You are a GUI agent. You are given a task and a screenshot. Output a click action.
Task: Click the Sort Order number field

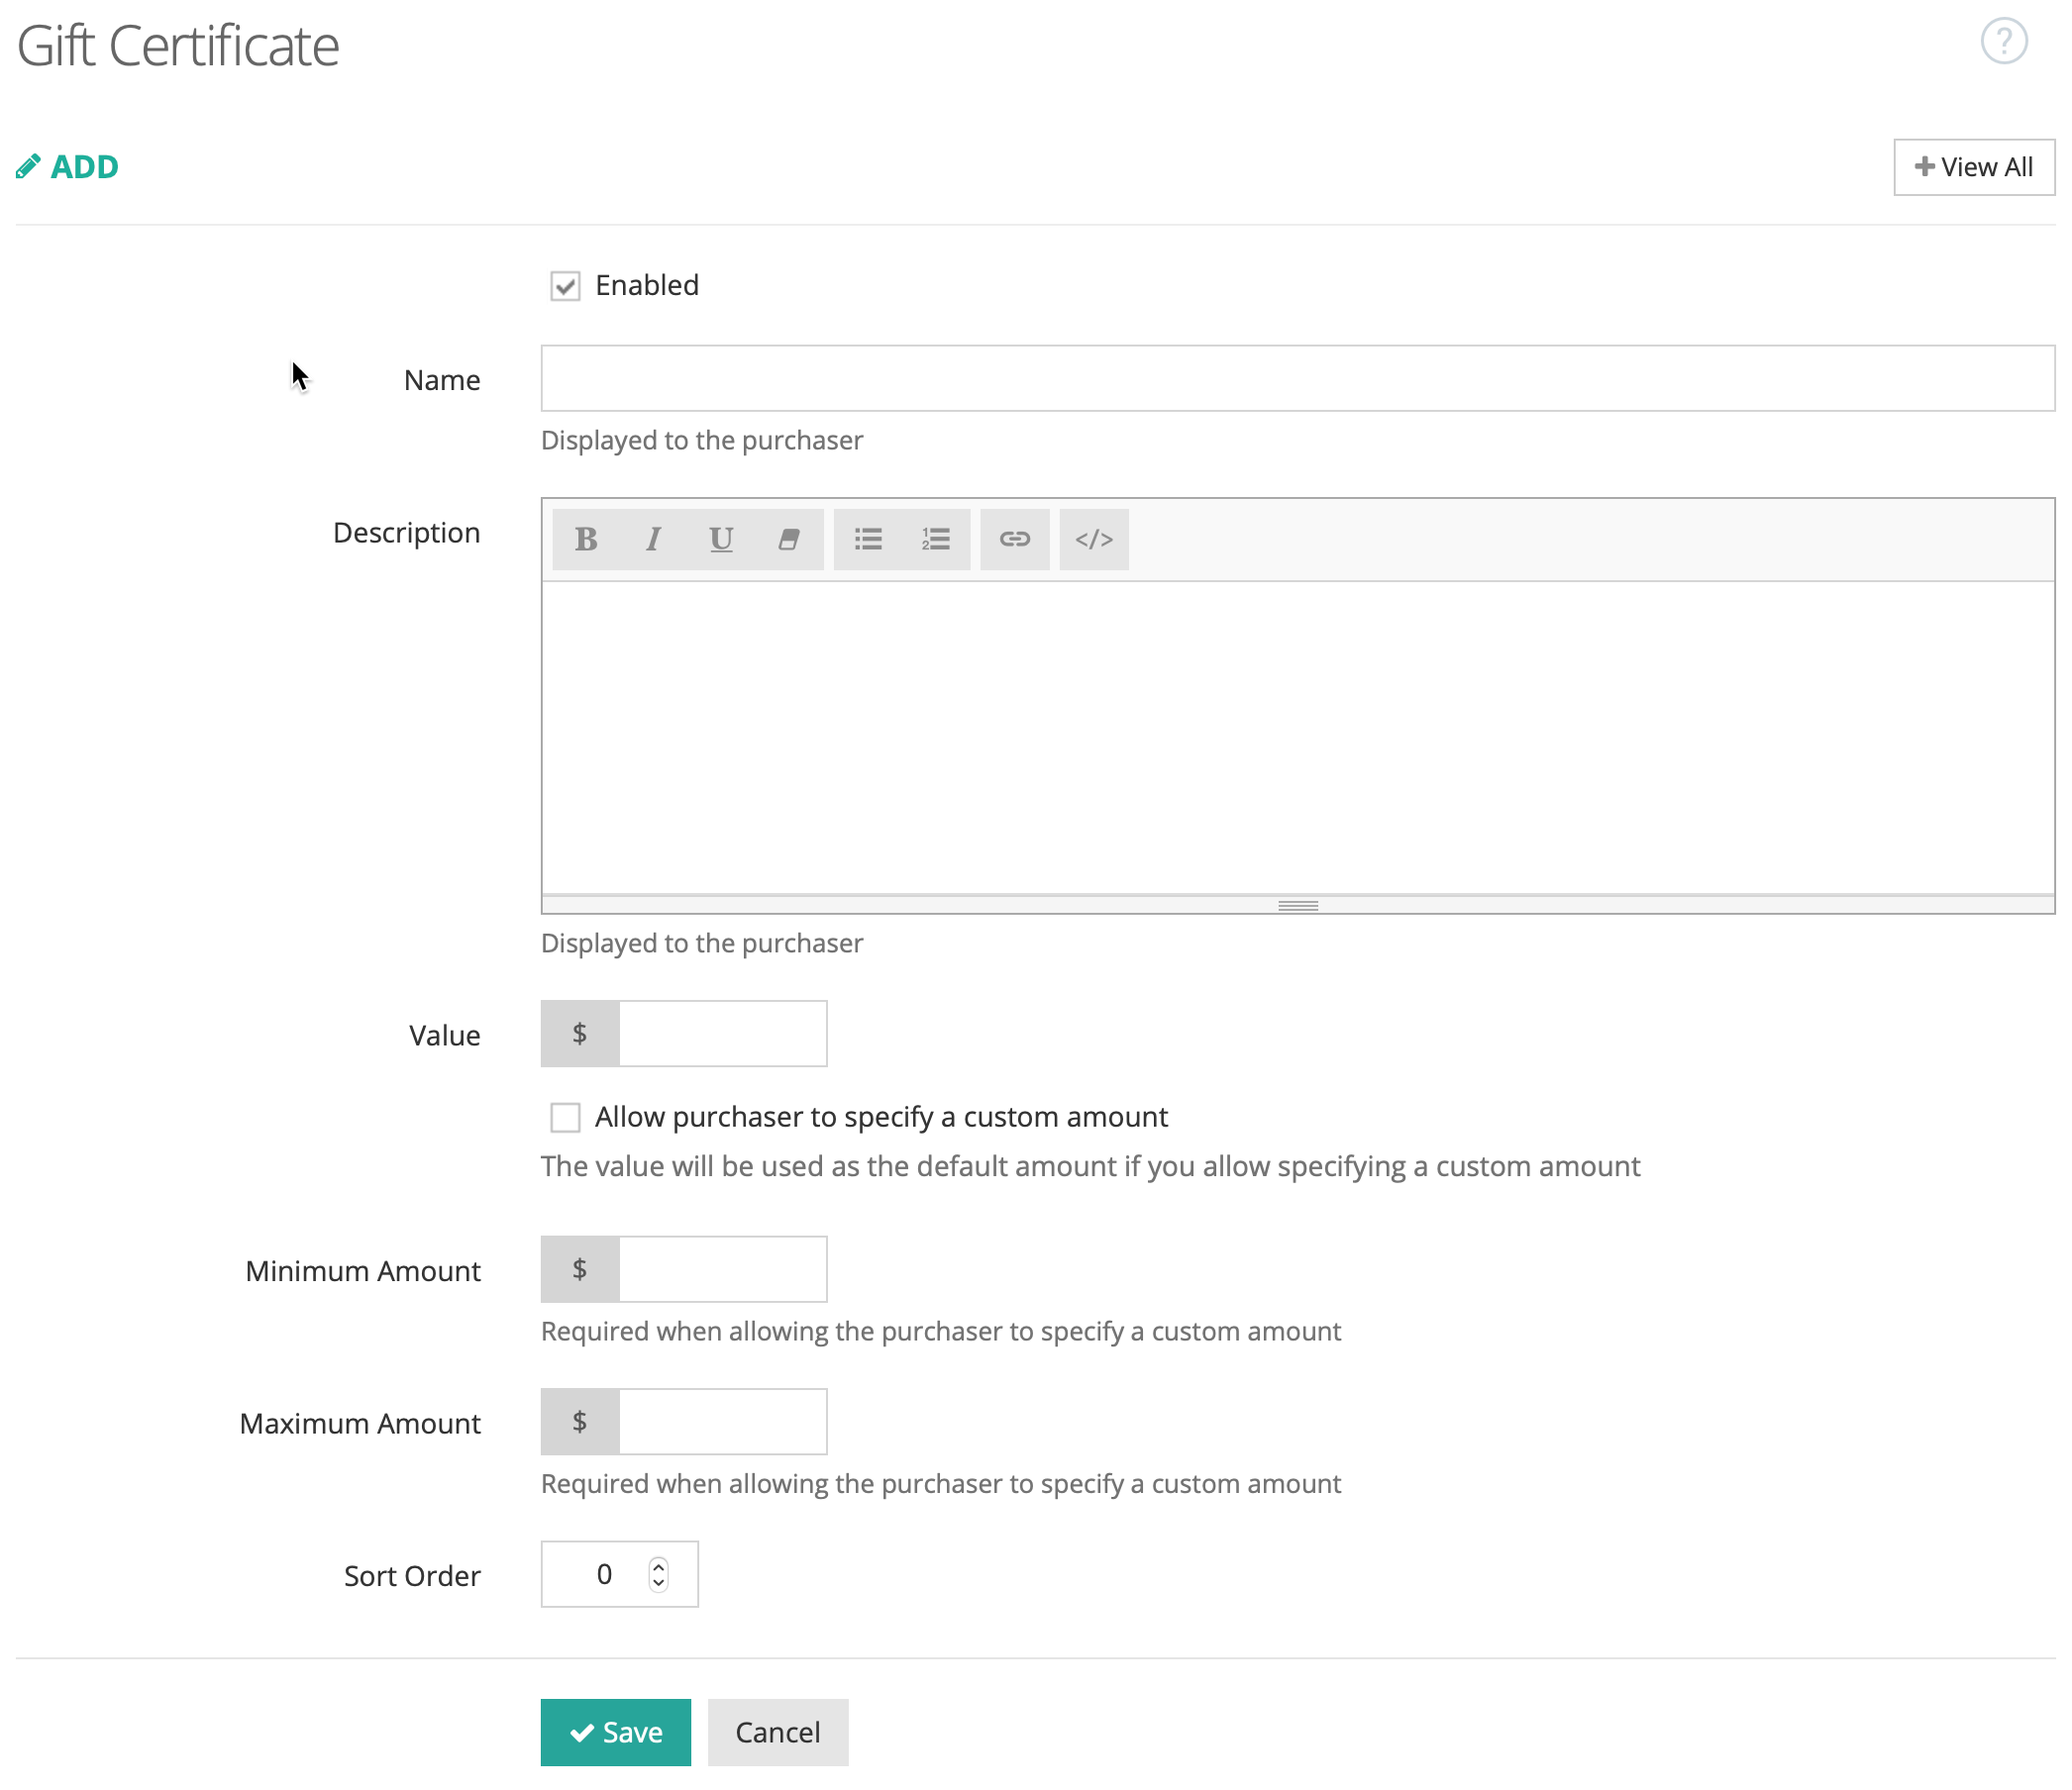coord(620,1574)
